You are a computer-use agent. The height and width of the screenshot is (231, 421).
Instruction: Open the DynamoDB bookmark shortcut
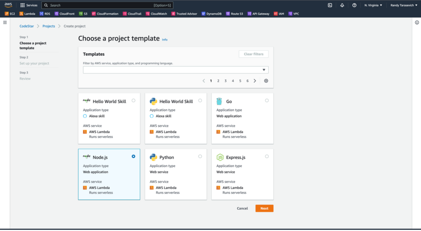212,14
